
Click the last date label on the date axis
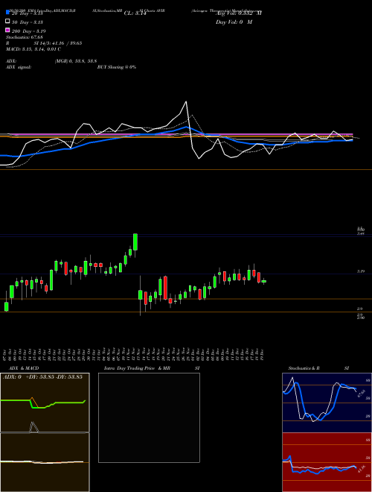point(262,355)
